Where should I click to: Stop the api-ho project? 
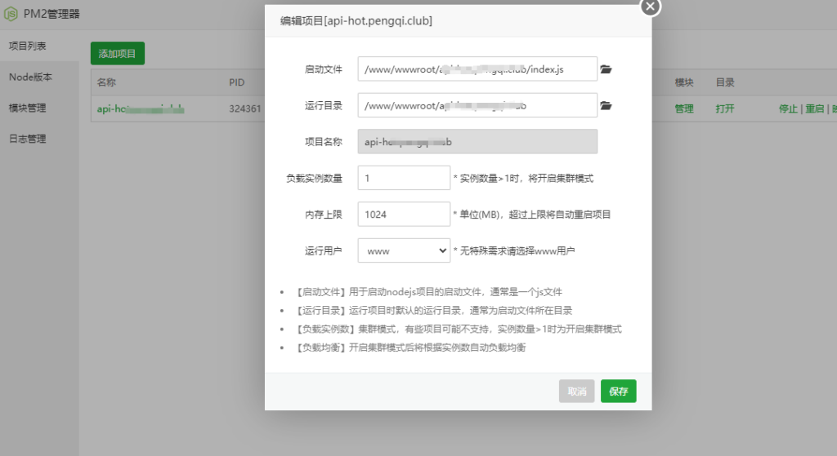(788, 108)
